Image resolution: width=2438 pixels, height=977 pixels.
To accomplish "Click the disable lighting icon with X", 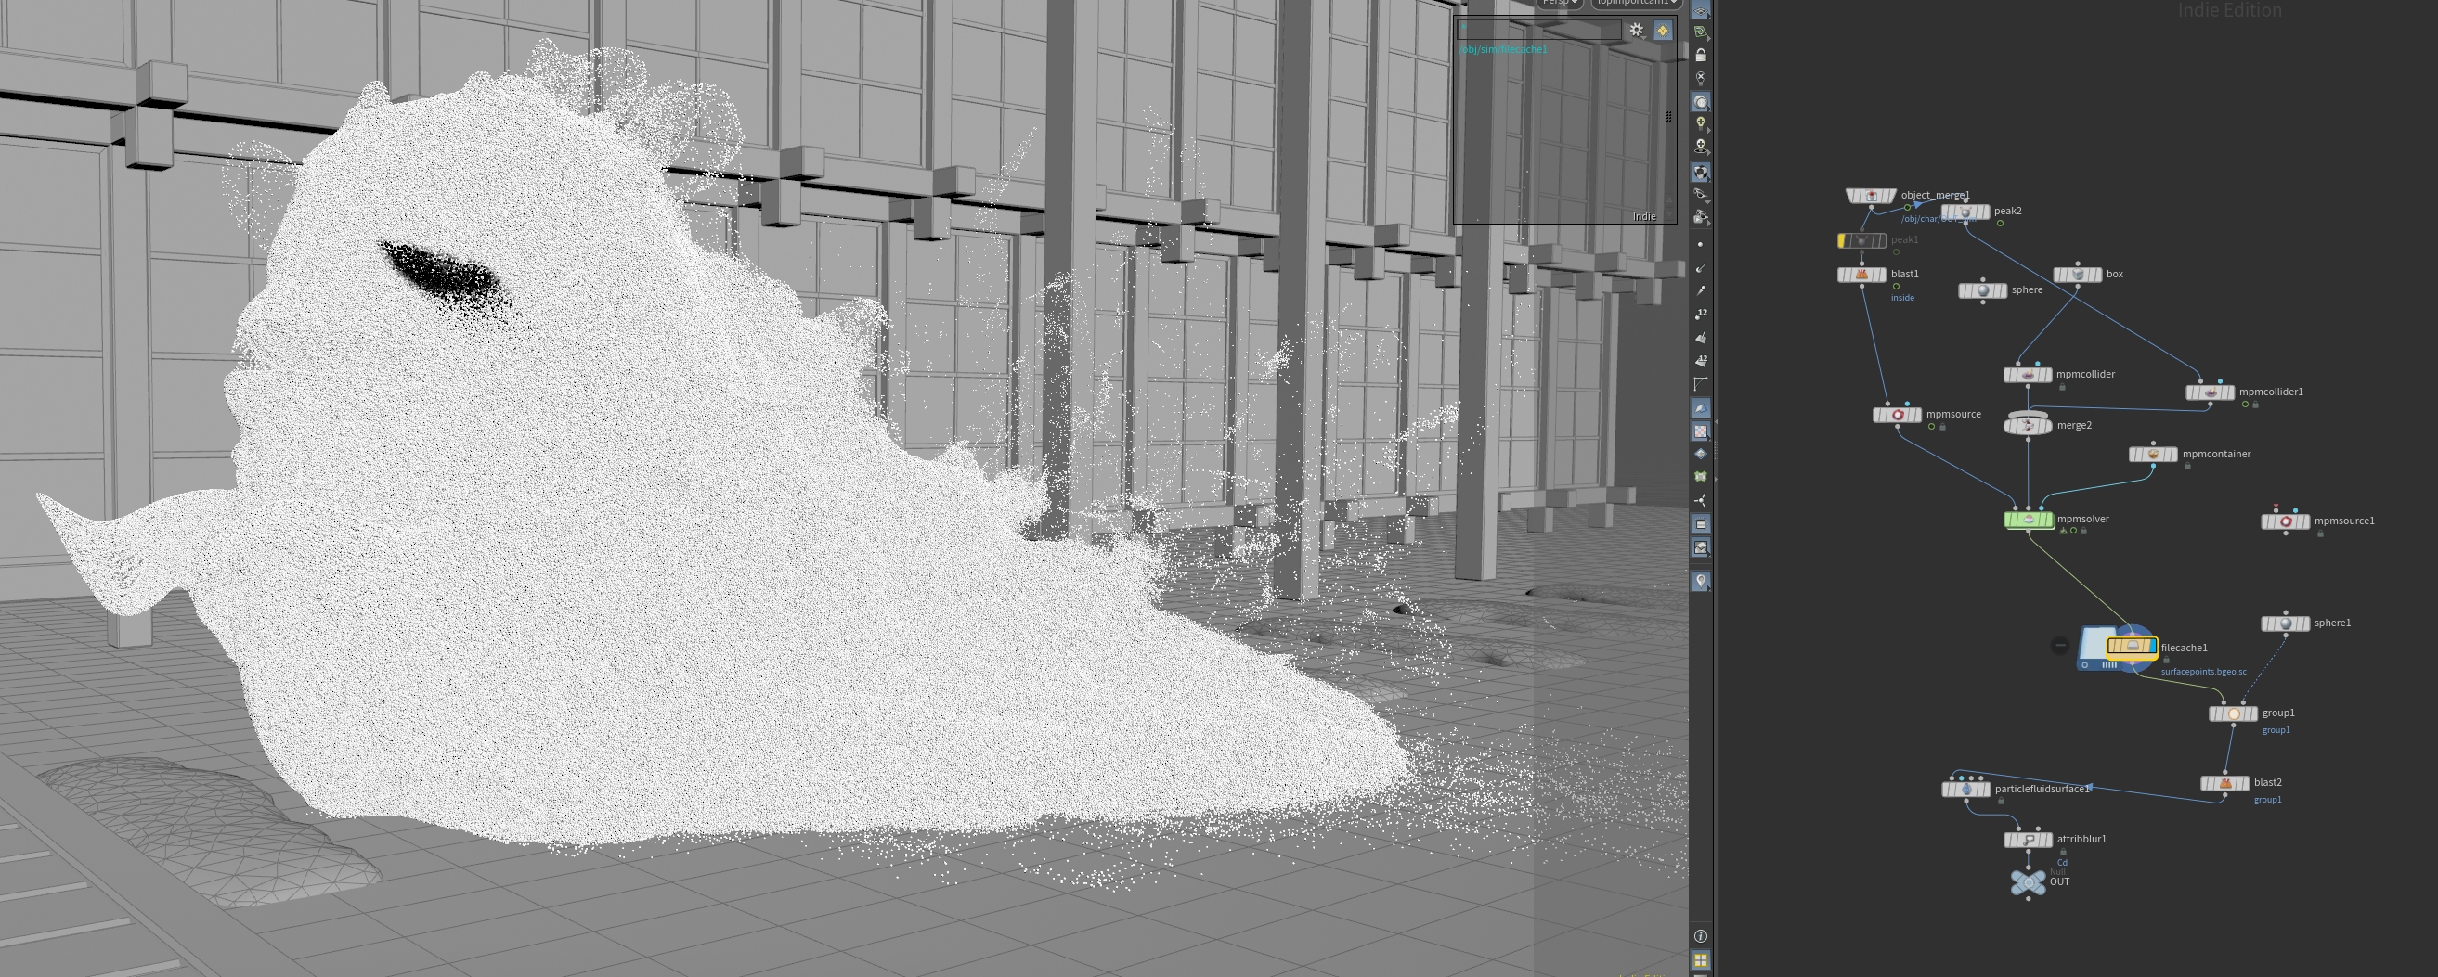I will pyautogui.click(x=1701, y=79).
